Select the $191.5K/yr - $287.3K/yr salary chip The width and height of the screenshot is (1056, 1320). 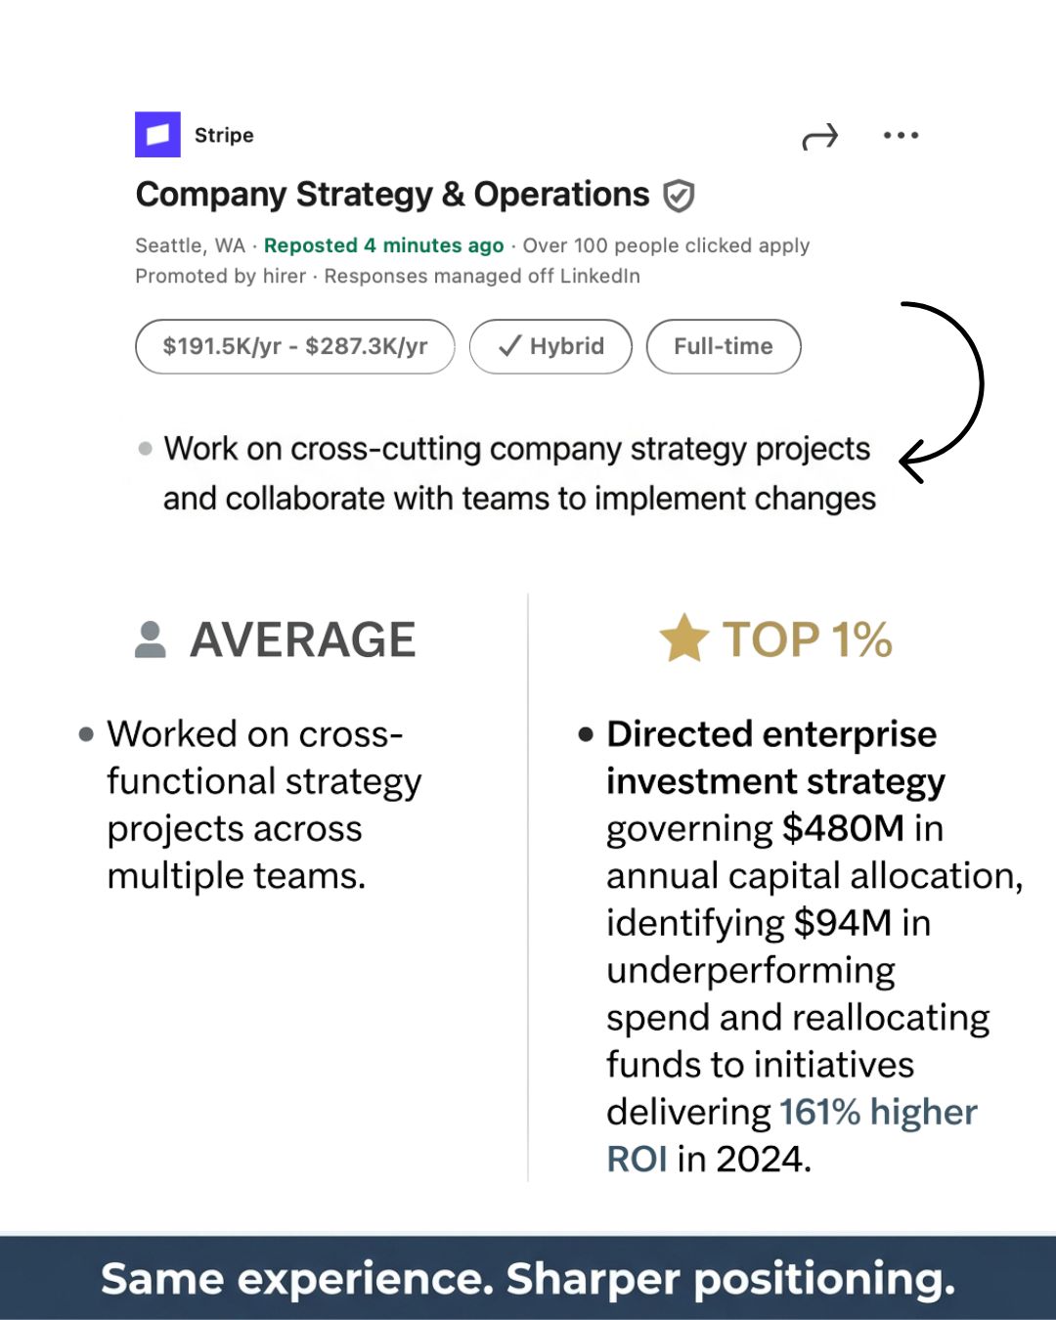pos(295,346)
